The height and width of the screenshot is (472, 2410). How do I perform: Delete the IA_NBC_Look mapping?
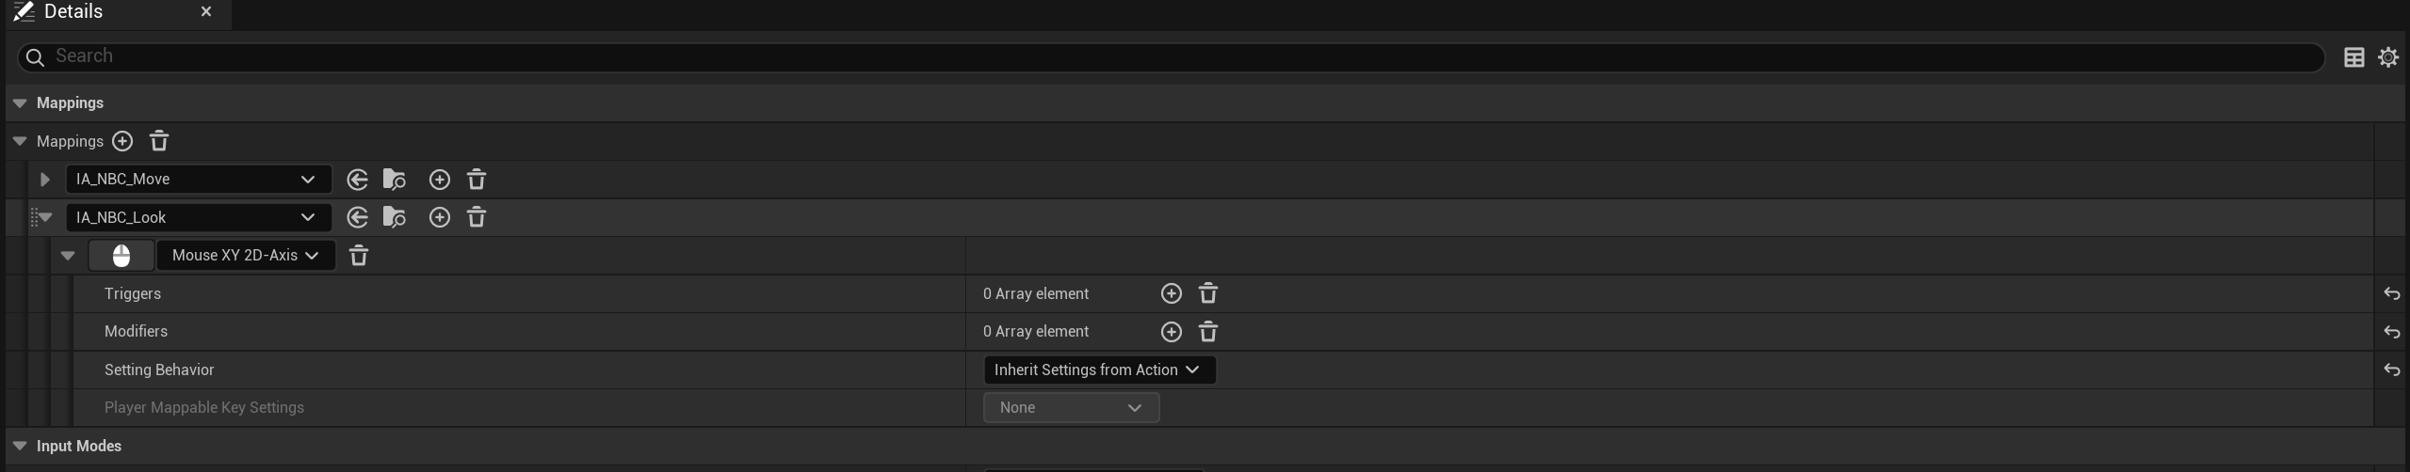point(477,217)
